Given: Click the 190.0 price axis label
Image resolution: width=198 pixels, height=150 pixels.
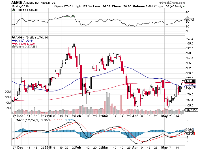Looking at the screenshot, I should (x=190, y=53).
